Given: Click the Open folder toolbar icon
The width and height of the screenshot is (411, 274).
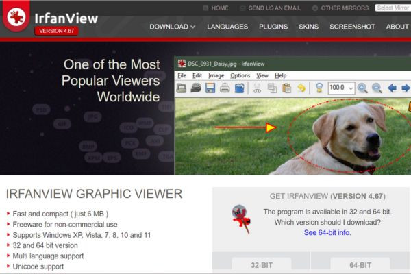Looking at the screenshot, I should (x=182, y=88).
